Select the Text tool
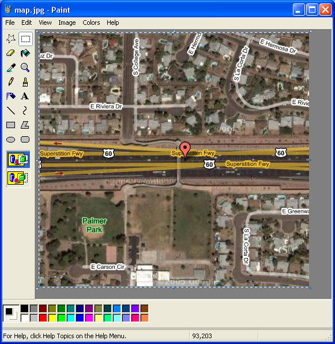 (x=25, y=96)
